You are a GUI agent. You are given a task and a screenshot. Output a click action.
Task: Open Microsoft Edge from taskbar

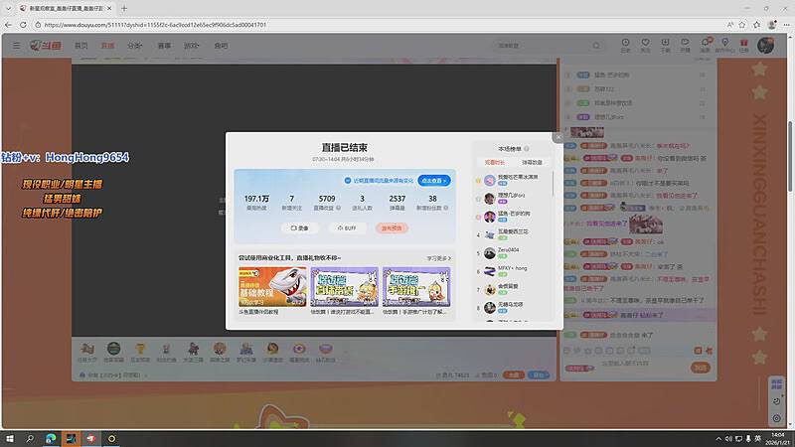click(51, 438)
